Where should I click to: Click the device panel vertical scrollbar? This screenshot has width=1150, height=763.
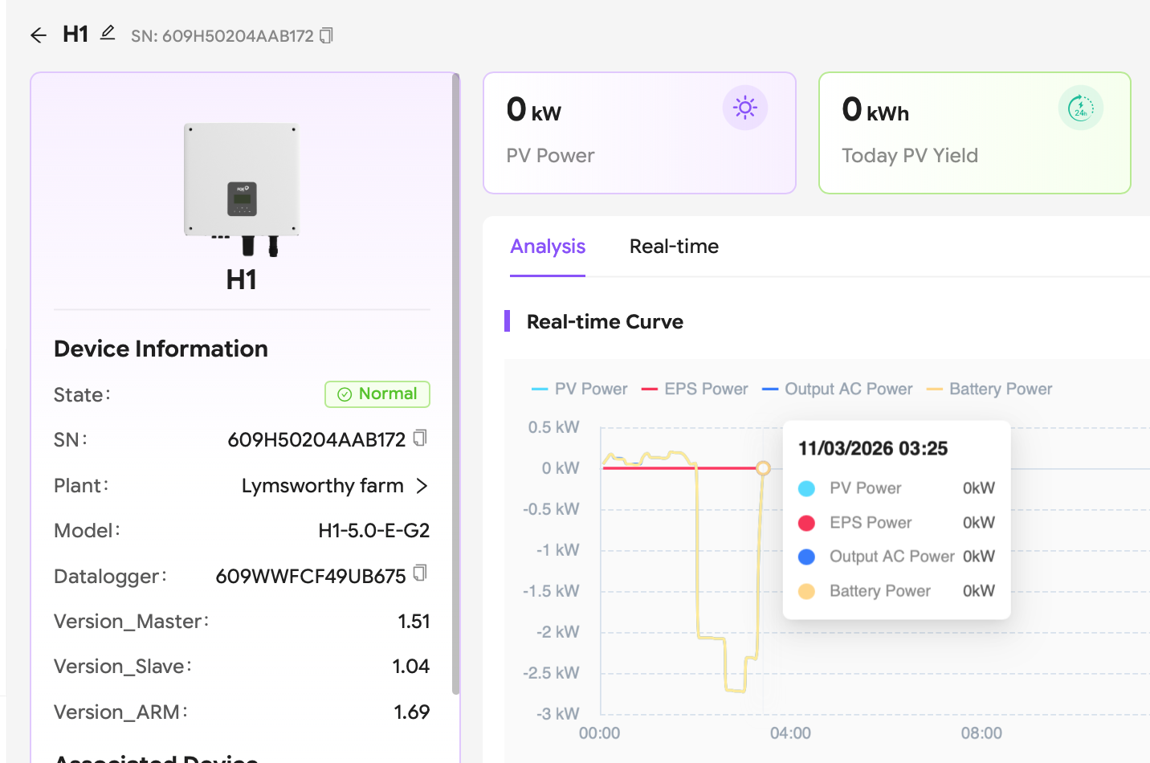click(456, 384)
